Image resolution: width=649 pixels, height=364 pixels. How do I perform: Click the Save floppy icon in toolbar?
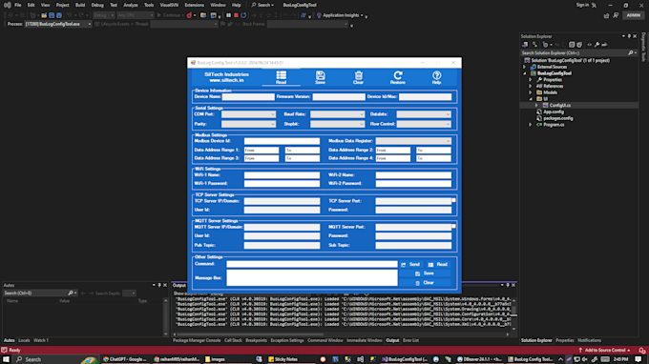point(320,77)
